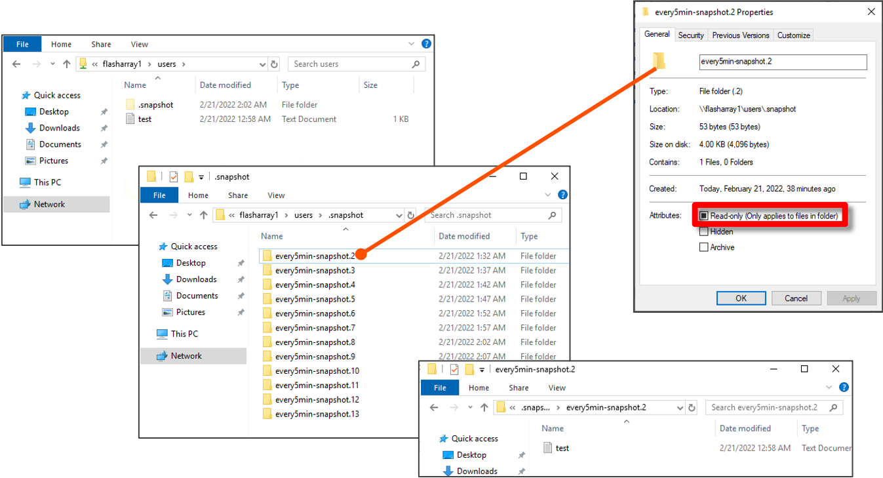
Task: Click refresh icon beside the .snapshot address bar
Action: (411, 215)
